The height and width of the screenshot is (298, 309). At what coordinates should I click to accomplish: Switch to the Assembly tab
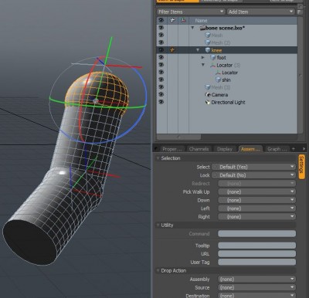click(251, 149)
